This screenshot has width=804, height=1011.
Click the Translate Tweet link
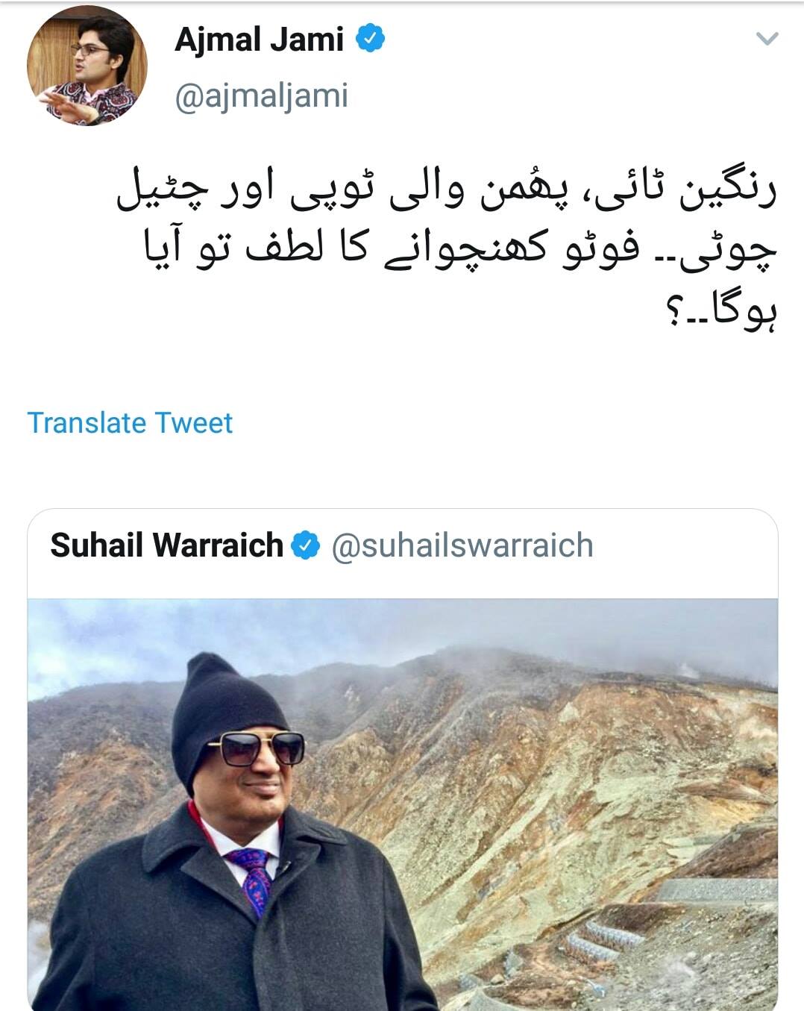click(130, 423)
